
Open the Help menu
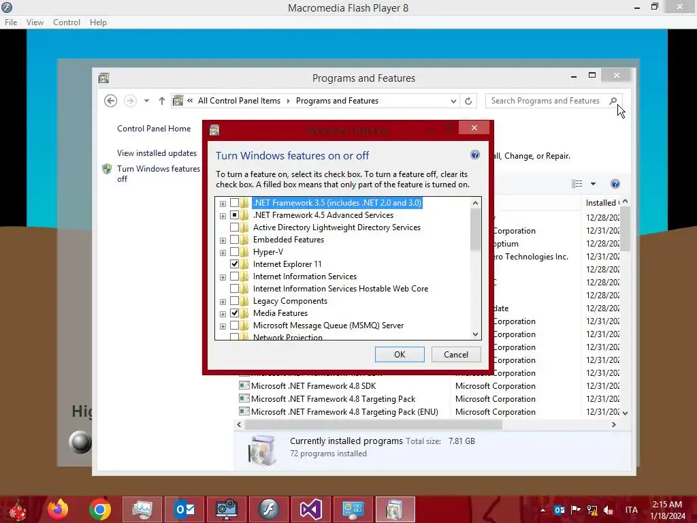pyautogui.click(x=98, y=22)
